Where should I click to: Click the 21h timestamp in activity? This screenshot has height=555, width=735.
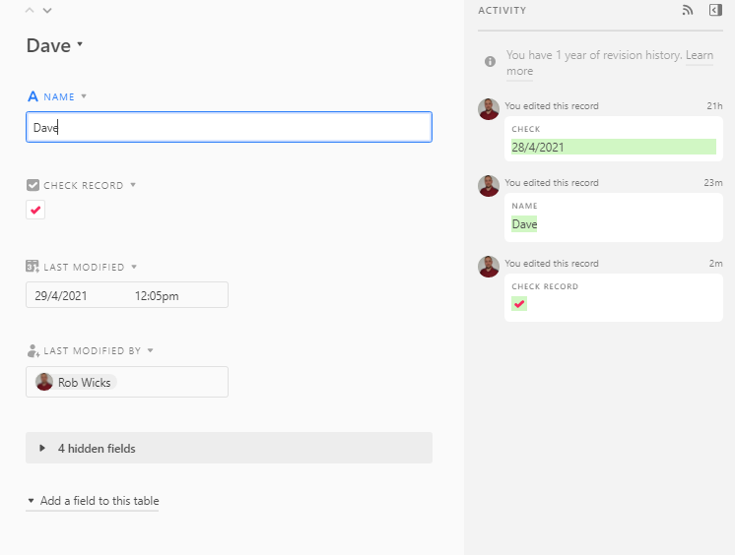(714, 106)
